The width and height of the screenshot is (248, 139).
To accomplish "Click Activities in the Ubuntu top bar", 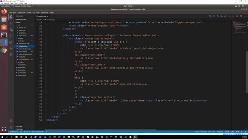I will coord(5,6).
